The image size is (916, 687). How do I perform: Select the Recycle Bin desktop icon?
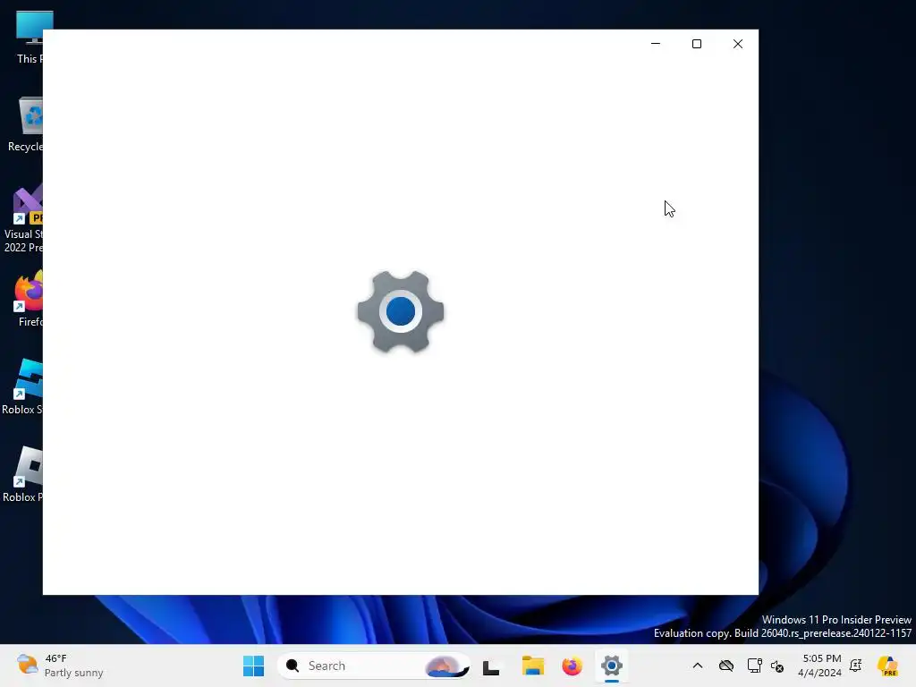(x=24, y=123)
